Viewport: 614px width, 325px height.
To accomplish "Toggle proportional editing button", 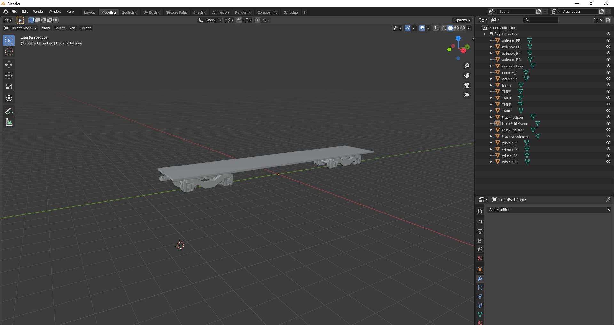I will click(257, 20).
